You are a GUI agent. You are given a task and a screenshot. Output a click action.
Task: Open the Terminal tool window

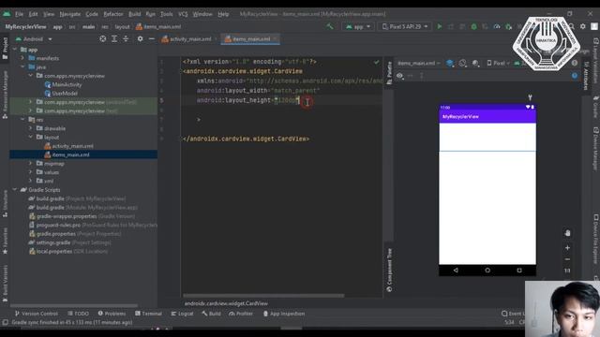148,314
